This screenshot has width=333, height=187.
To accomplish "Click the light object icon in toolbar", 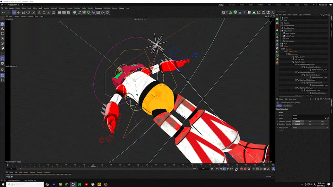I will click(x=108, y=12).
